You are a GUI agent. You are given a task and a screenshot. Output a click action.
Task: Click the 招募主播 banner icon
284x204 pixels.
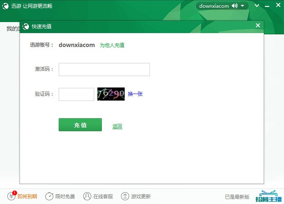pos(269,196)
